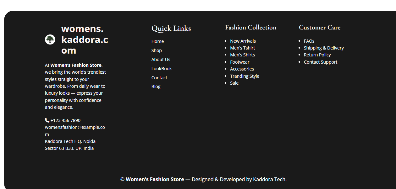Click the phone icon beside the number
The height and width of the screenshot is (189, 396).
click(47, 120)
